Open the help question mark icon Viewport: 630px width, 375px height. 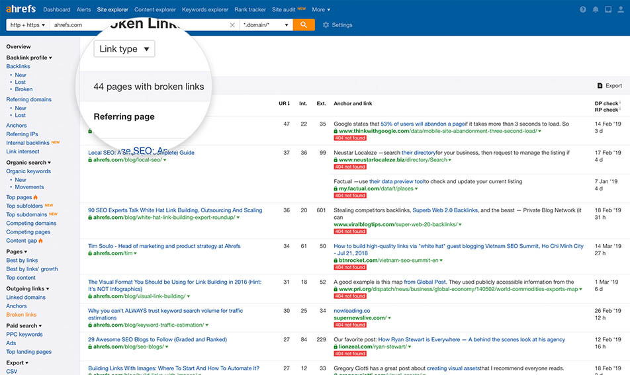(x=582, y=10)
